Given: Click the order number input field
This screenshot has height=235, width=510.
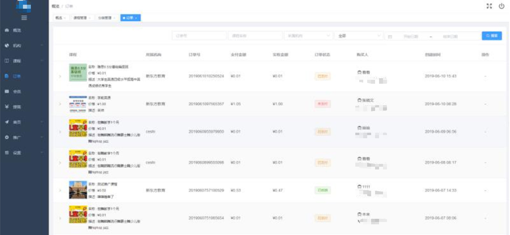Looking at the screenshot, I should (x=199, y=36).
